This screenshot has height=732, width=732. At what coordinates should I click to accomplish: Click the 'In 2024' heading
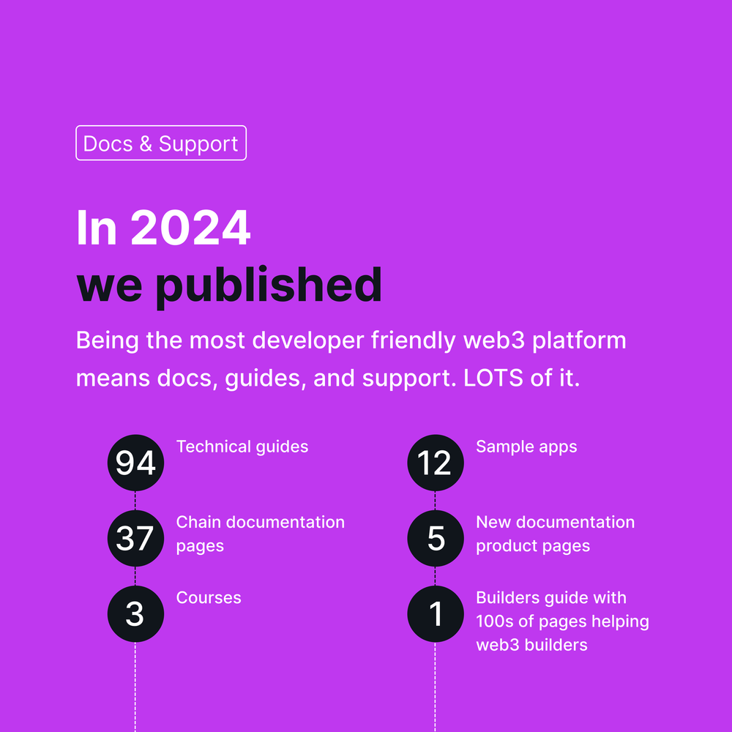163,228
